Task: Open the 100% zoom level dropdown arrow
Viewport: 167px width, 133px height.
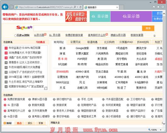Action: 161,130
